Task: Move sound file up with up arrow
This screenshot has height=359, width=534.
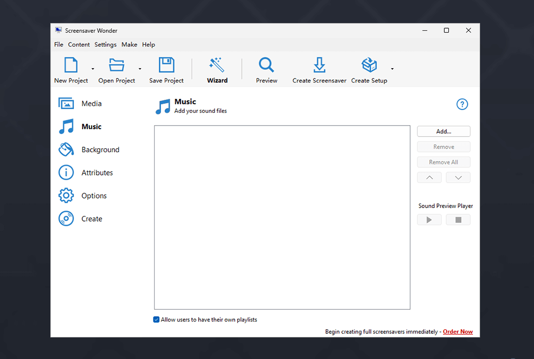Action: tap(429, 177)
